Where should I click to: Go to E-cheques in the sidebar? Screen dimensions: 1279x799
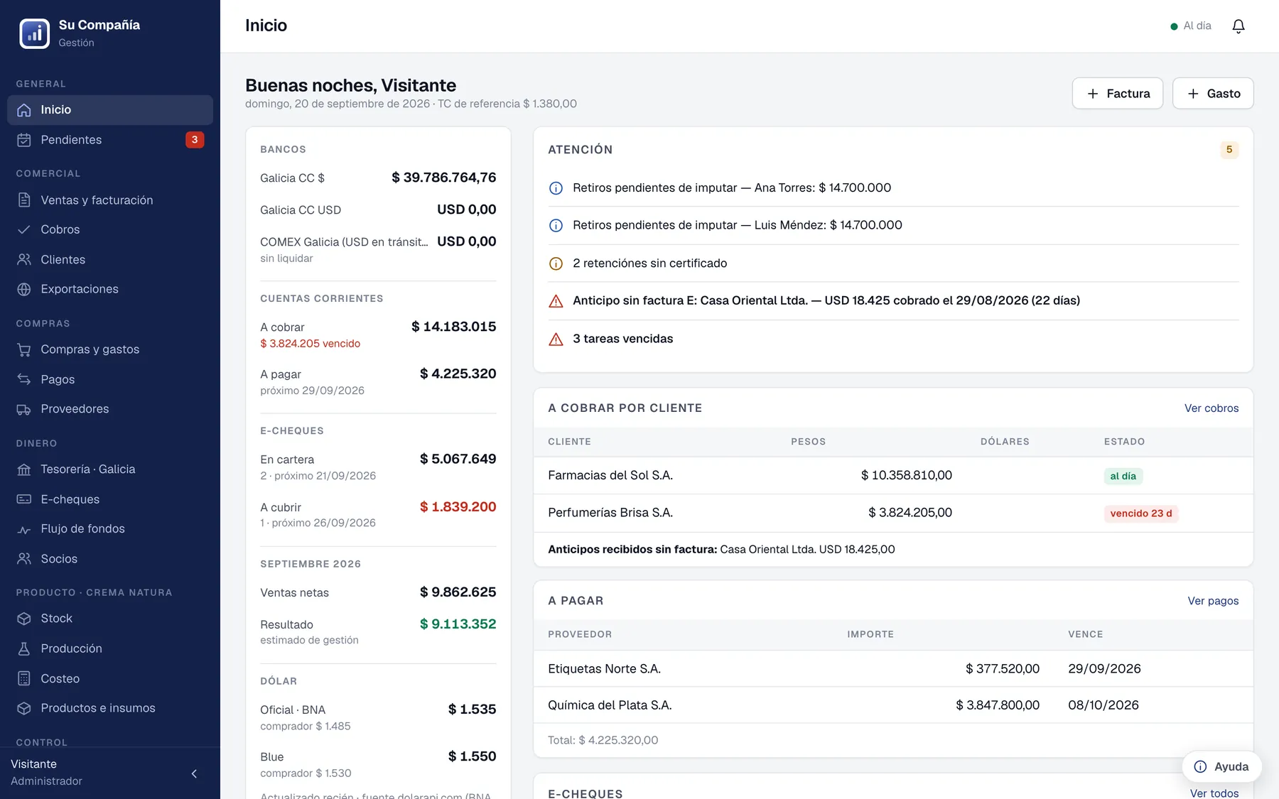click(110, 499)
